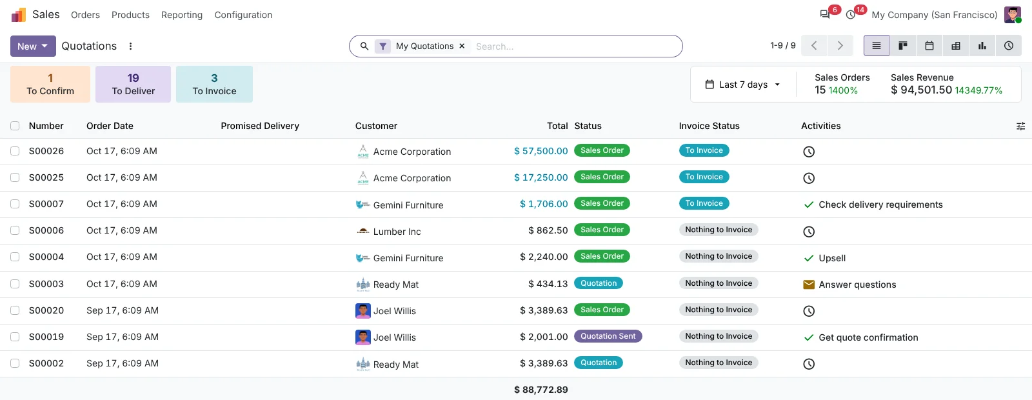Image resolution: width=1032 pixels, height=400 pixels.
Task: Open the messages chat icon
Action: click(825, 15)
